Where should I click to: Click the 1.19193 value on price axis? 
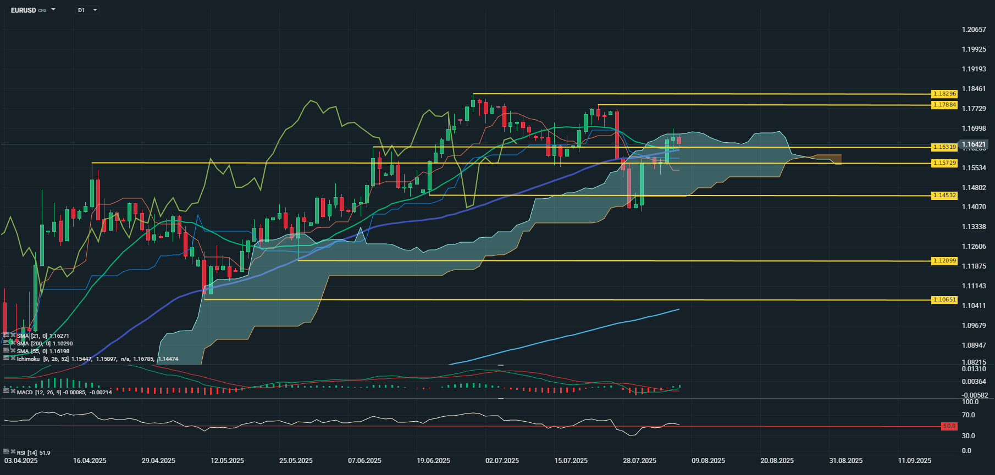tap(974, 69)
